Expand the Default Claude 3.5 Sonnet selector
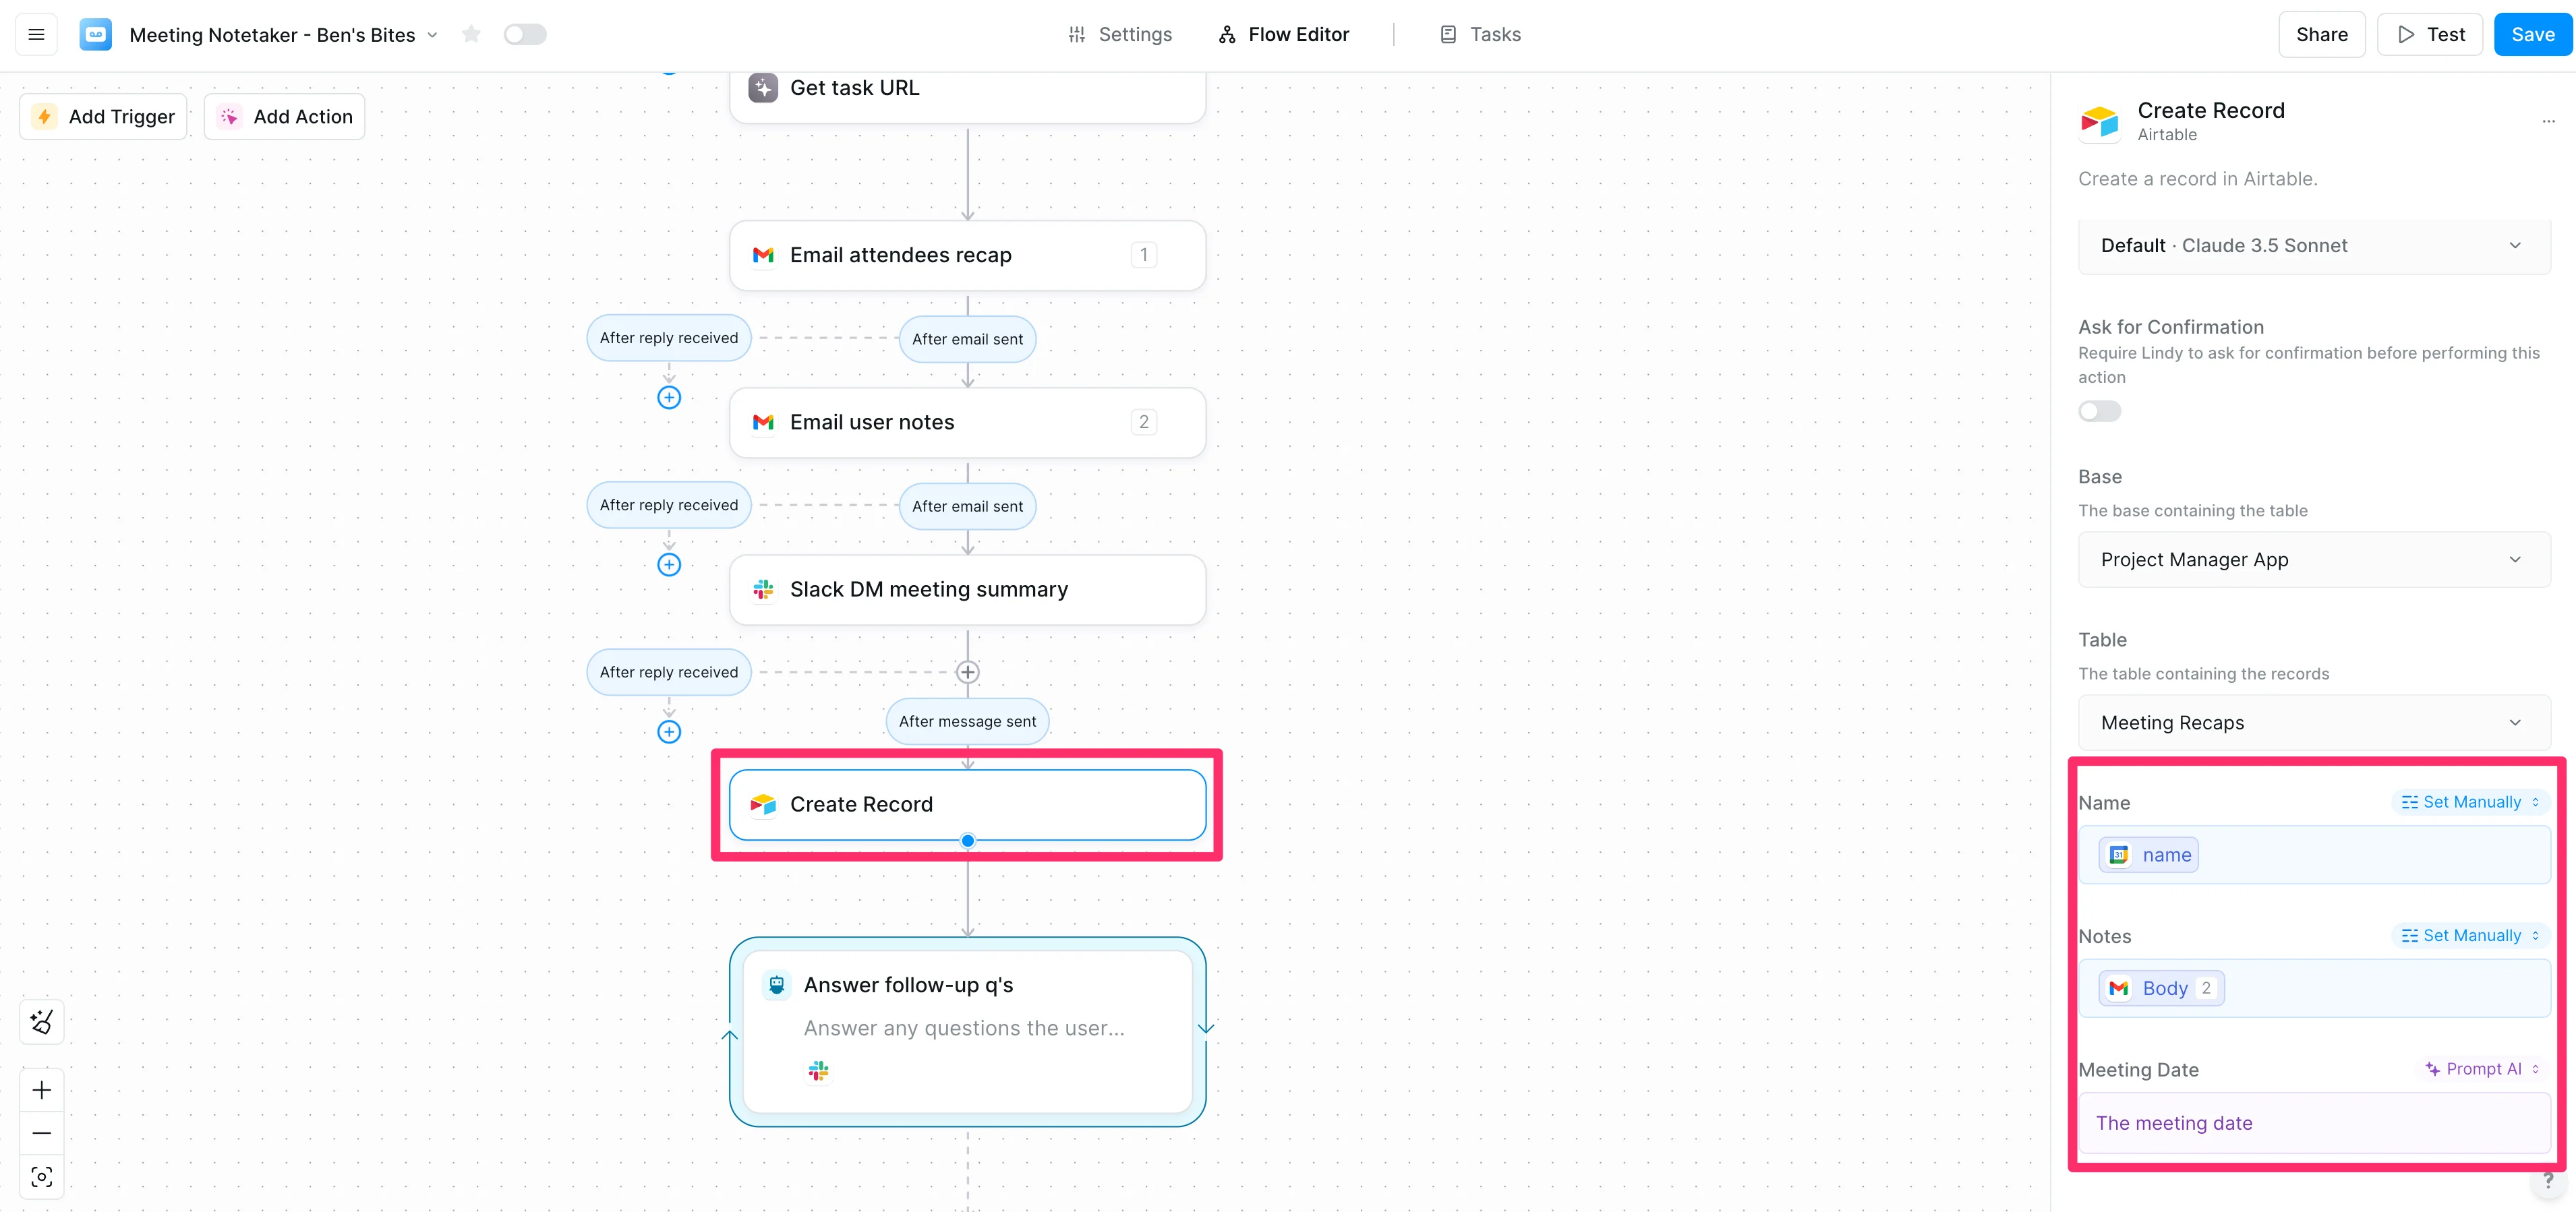This screenshot has height=1212, width=2576. click(2313, 246)
